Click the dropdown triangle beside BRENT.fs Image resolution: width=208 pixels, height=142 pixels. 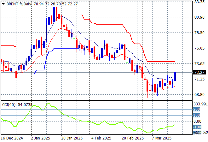pyautogui.click(x=3, y=3)
